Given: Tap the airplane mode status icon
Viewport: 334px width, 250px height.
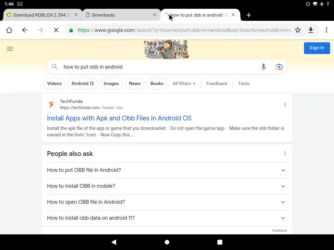Looking at the screenshot, I should [x=322, y=4].
